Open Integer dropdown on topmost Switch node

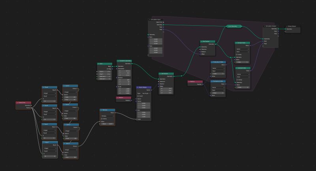(70, 92)
